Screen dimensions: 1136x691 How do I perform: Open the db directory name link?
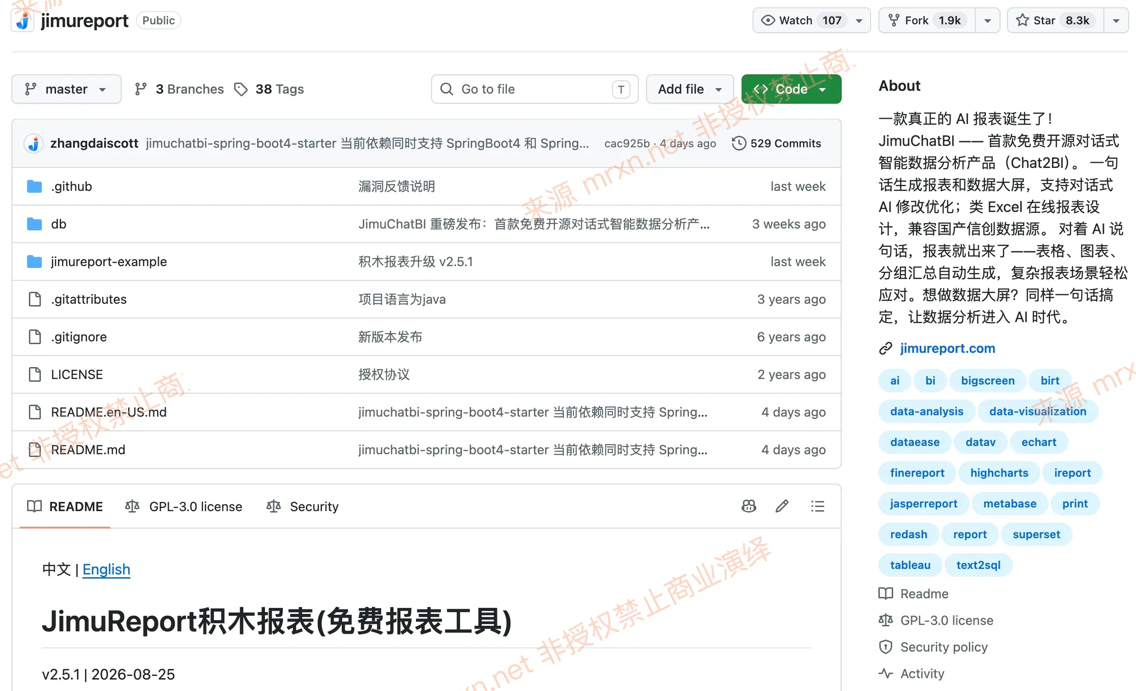point(59,224)
